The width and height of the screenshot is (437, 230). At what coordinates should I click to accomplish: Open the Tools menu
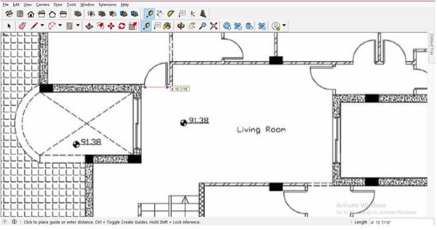72,5
